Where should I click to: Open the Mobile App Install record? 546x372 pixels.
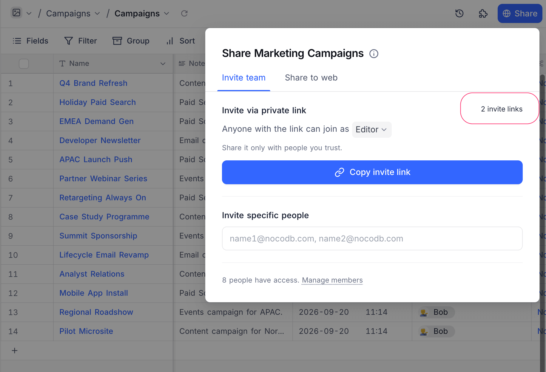(x=94, y=293)
